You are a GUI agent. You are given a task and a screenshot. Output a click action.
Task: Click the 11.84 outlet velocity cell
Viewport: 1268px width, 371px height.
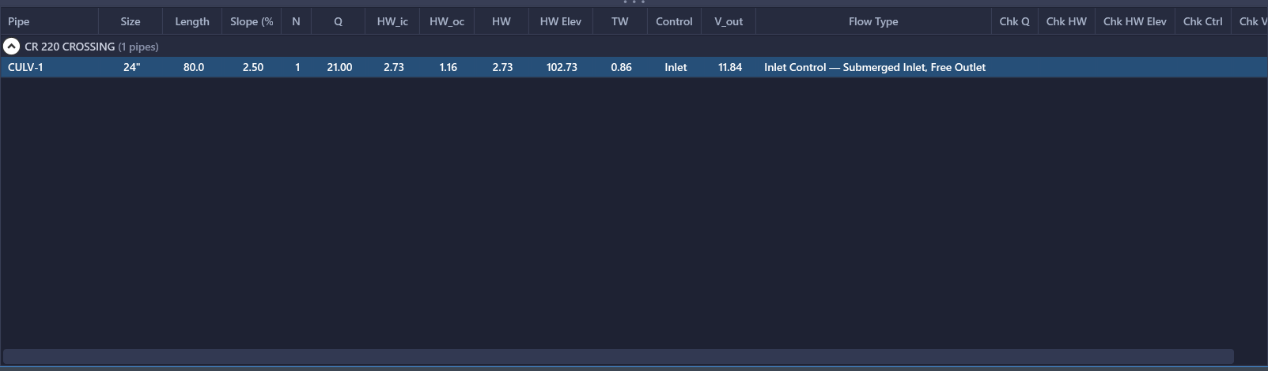coord(730,67)
